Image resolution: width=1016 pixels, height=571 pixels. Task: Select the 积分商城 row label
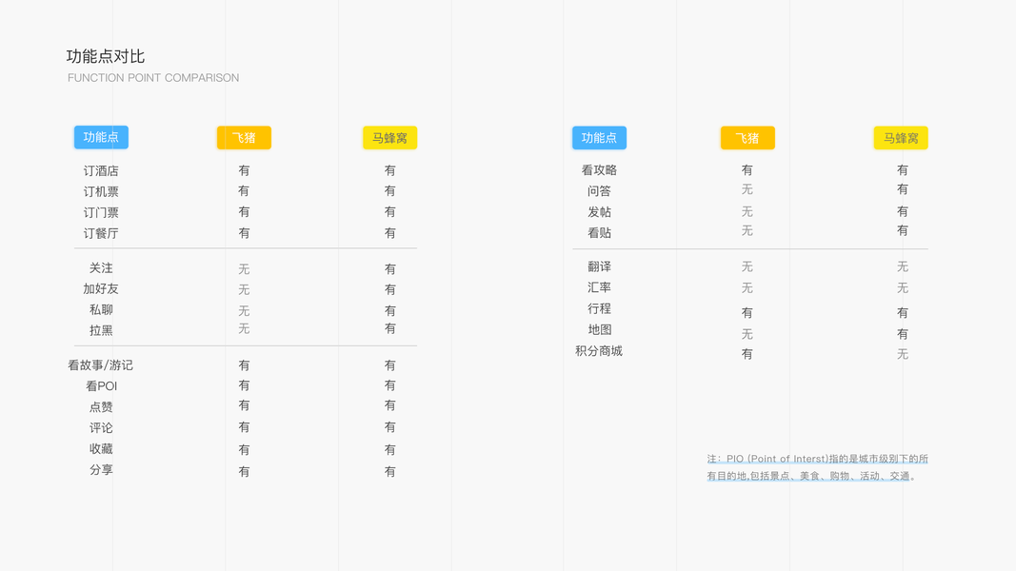coord(599,351)
